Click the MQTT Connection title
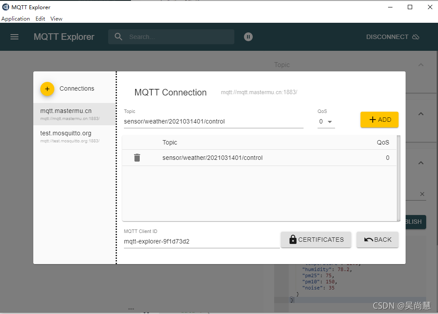Image resolution: width=438 pixels, height=314 pixels. tap(170, 92)
